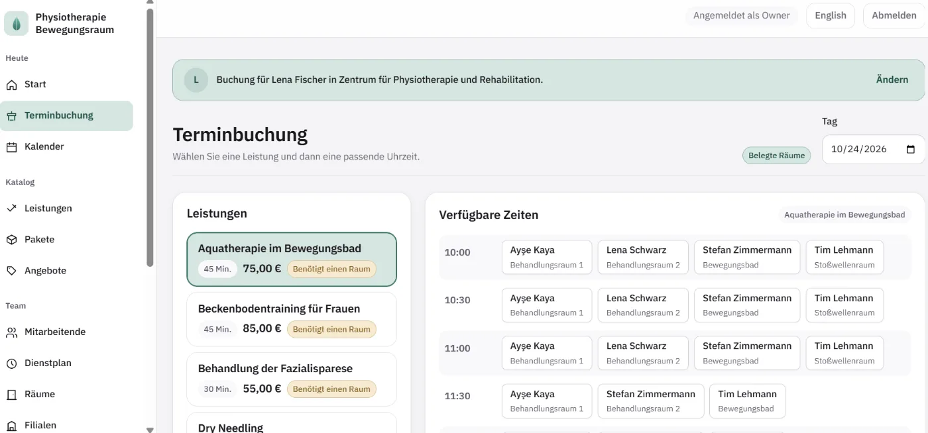Click the Verfügbare Zeiten heading
The width and height of the screenshot is (928, 433).
(489, 215)
